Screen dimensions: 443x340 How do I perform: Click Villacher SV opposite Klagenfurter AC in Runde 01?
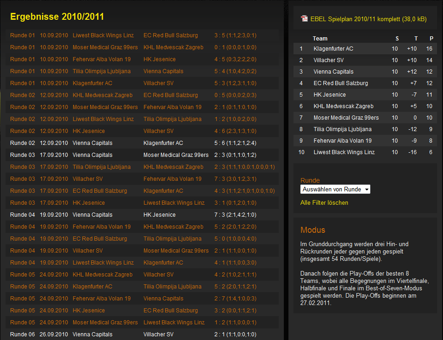(x=158, y=83)
